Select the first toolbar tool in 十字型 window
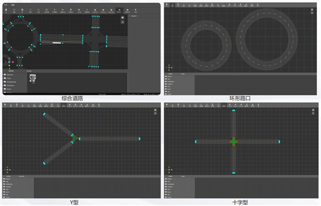This screenshot has height=206, width=321. [167, 105]
